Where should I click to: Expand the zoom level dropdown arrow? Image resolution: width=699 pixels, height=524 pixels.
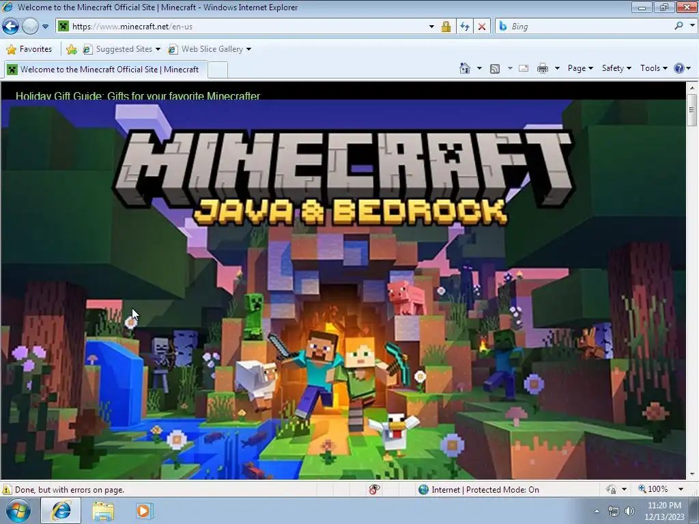click(681, 489)
